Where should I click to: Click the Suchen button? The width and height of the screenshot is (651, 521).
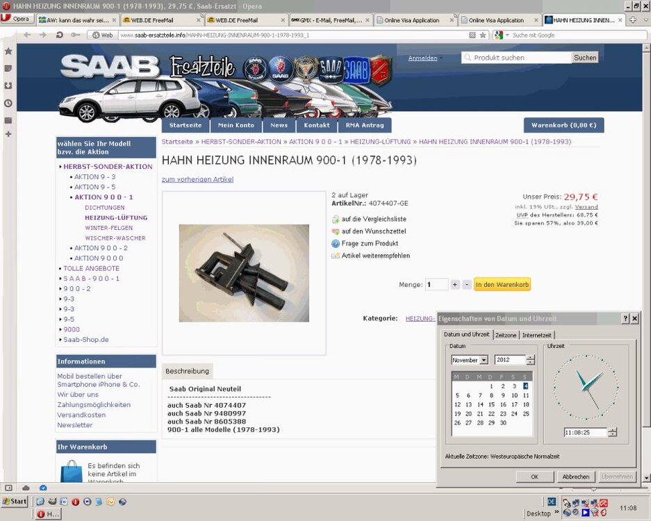click(585, 58)
